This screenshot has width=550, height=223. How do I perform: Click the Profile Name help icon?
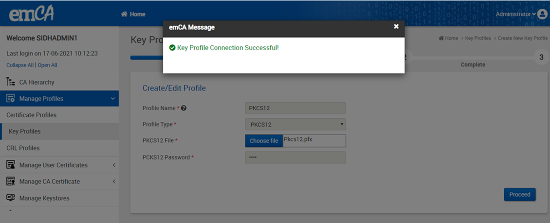click(184, 108)
